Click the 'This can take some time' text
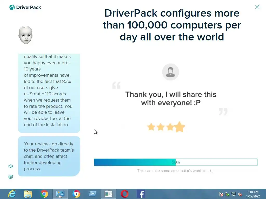This screenshot has height=199, width=266. (x=173, y=171)
